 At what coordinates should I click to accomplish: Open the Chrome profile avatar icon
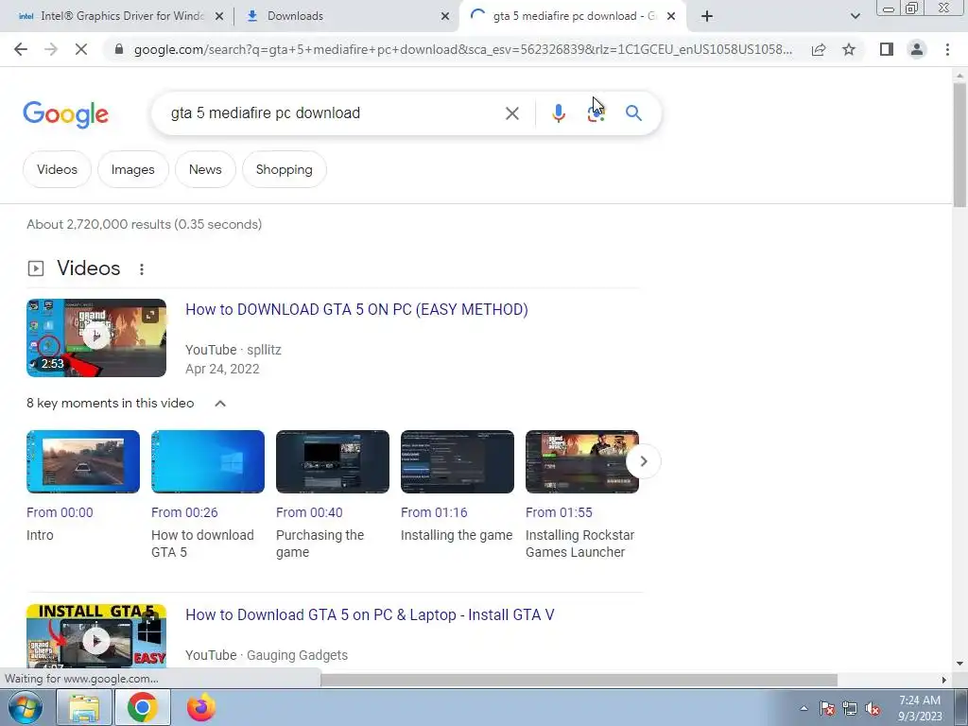(917, 49)
